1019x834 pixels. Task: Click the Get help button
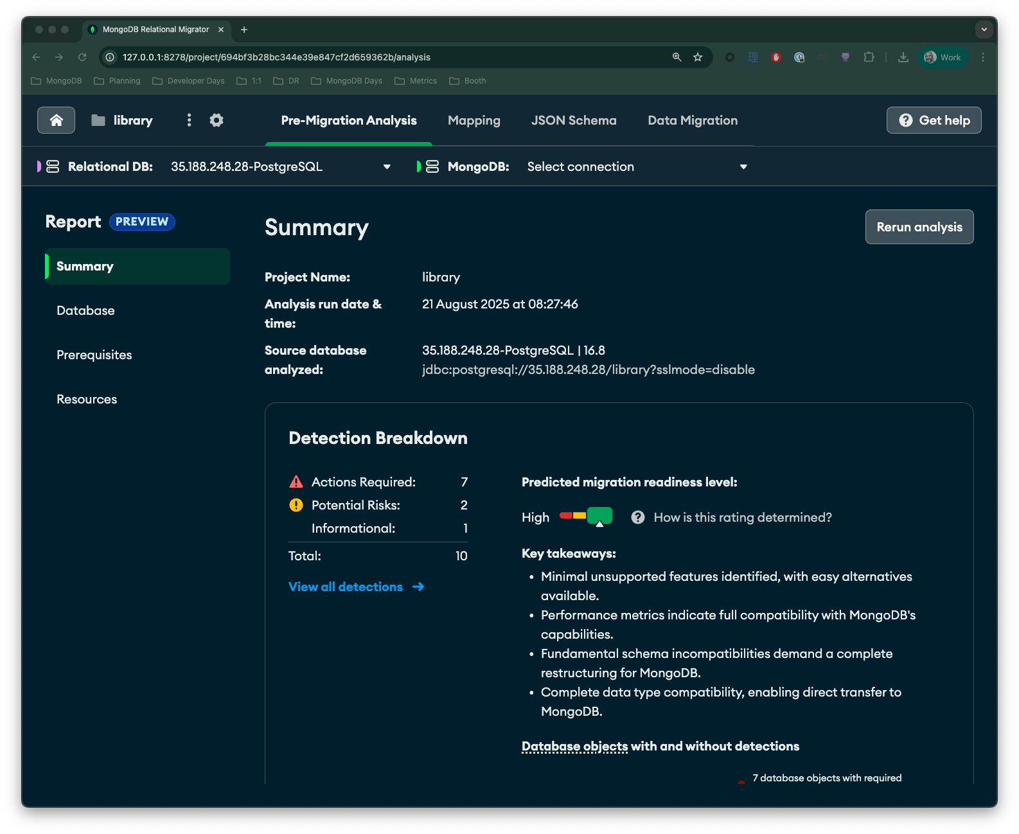(x=934, y=120)
